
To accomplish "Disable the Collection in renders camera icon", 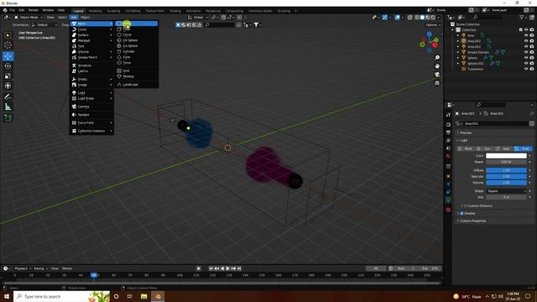I will click(x=532, y=30).
